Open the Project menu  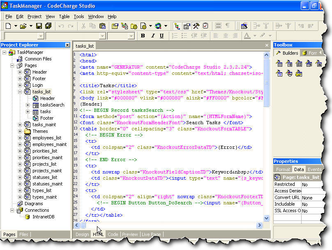(35, 16)
